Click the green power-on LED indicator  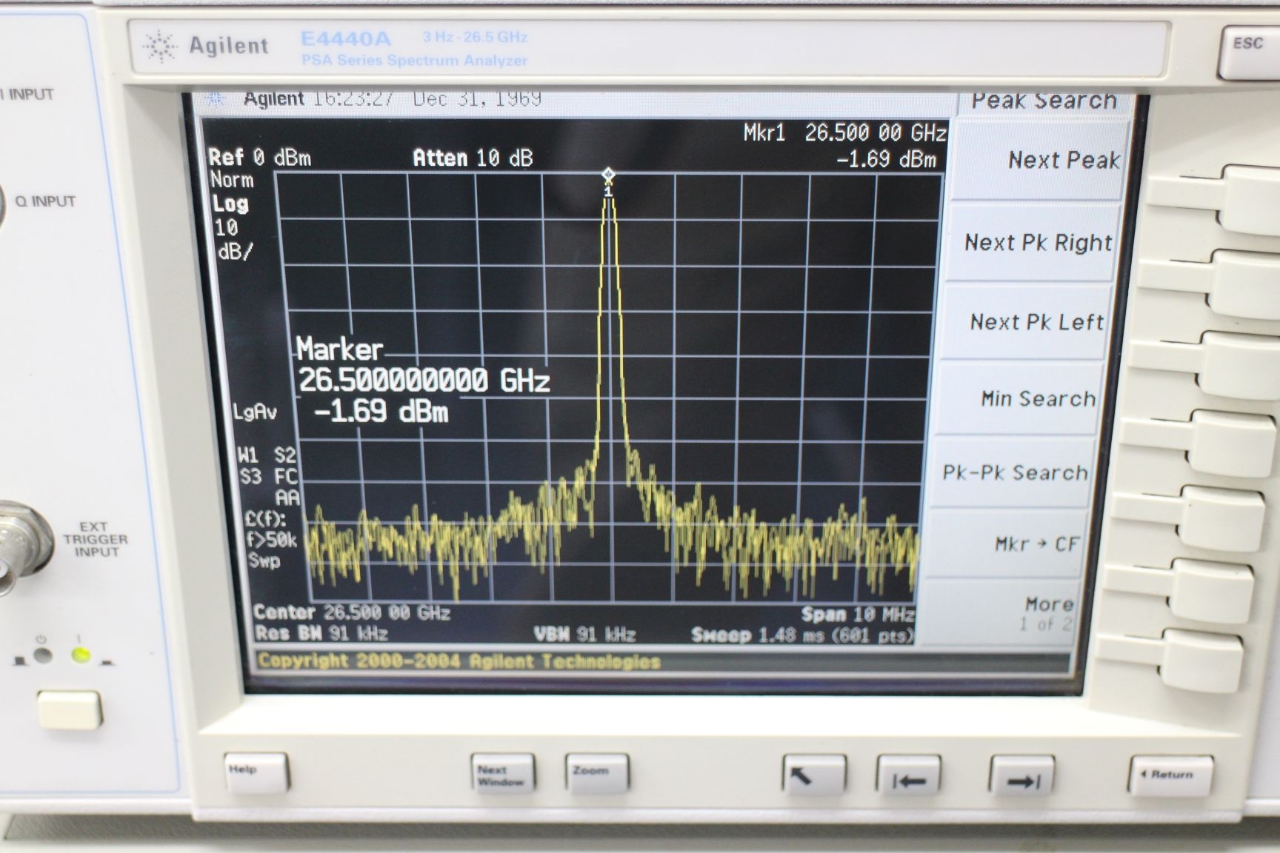pyautogui.click(x=81, y=655)
